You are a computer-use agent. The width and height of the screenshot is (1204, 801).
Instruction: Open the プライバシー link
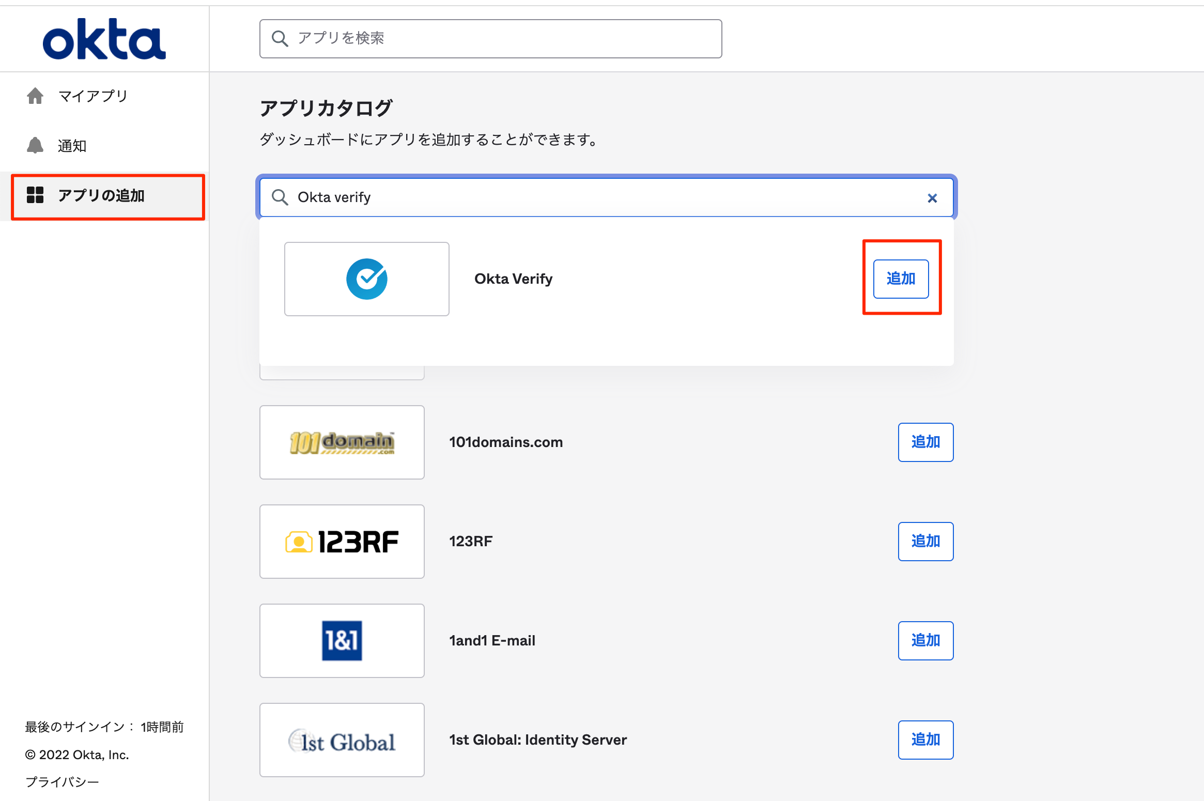(x=62, y=782)
